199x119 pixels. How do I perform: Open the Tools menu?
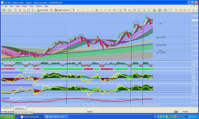click(31, 6)
